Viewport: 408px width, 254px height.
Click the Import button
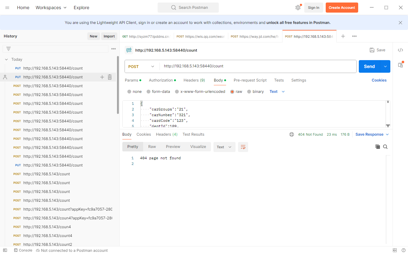[x=109, y=36]
